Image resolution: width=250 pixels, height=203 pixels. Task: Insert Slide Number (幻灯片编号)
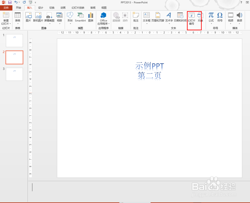click(191, 18)
